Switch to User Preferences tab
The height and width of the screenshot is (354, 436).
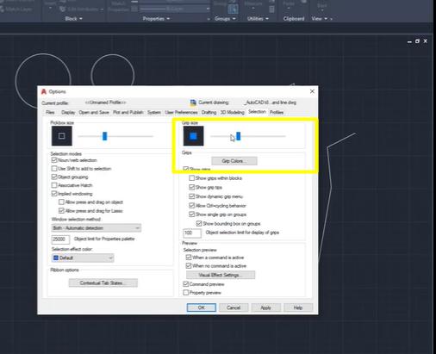pos(181,112)
